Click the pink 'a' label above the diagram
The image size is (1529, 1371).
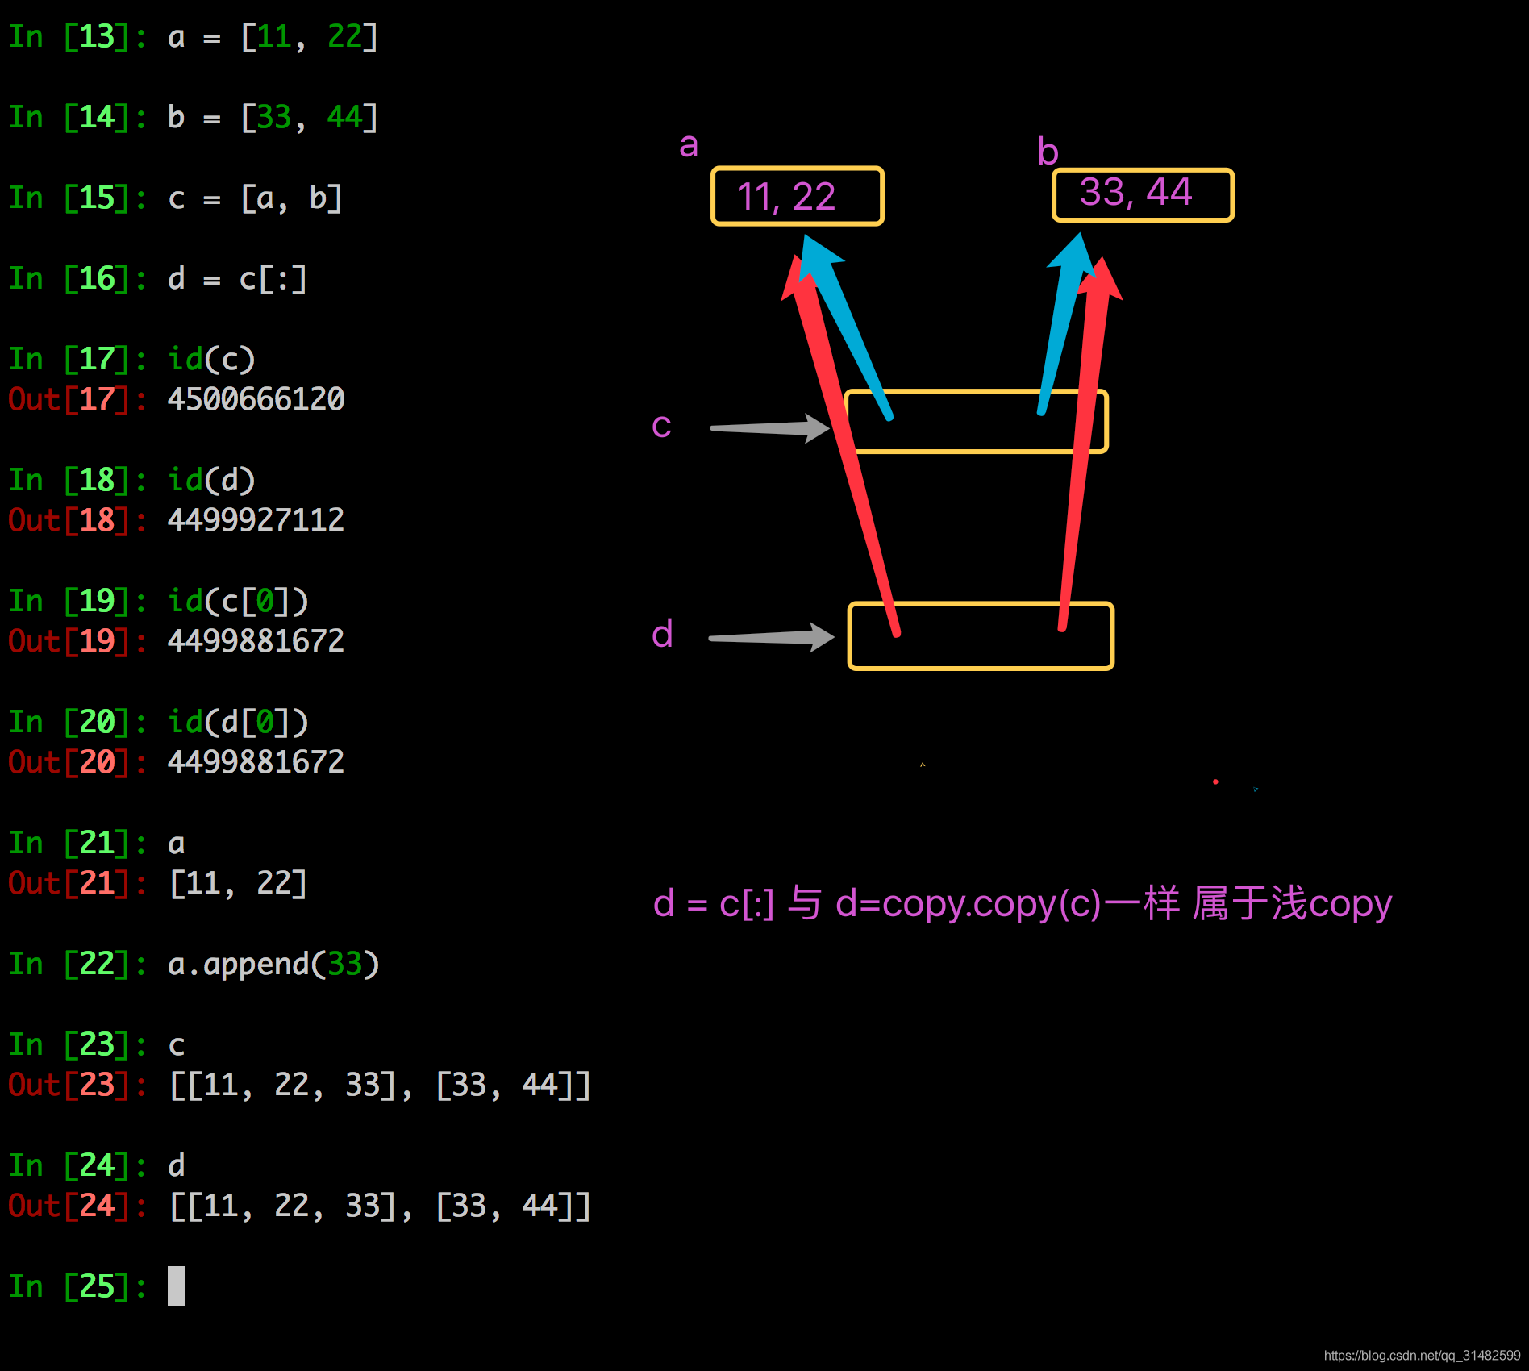[688, 145]
